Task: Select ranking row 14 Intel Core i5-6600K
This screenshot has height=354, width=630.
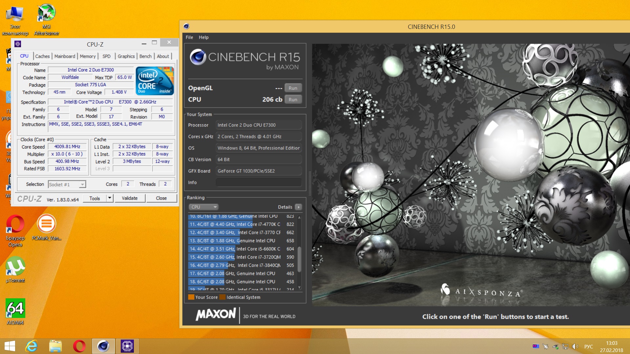Action: pyautogui.click(x=242, y=249)
